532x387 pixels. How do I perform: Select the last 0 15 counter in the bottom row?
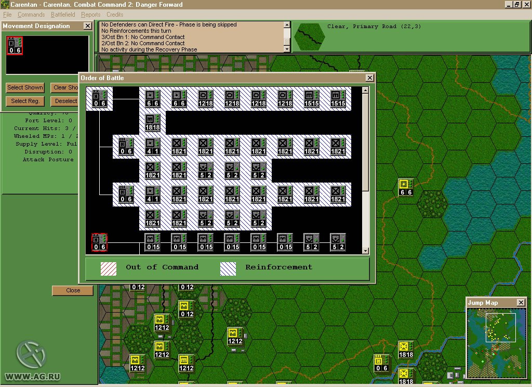click(x=285, y=242)
